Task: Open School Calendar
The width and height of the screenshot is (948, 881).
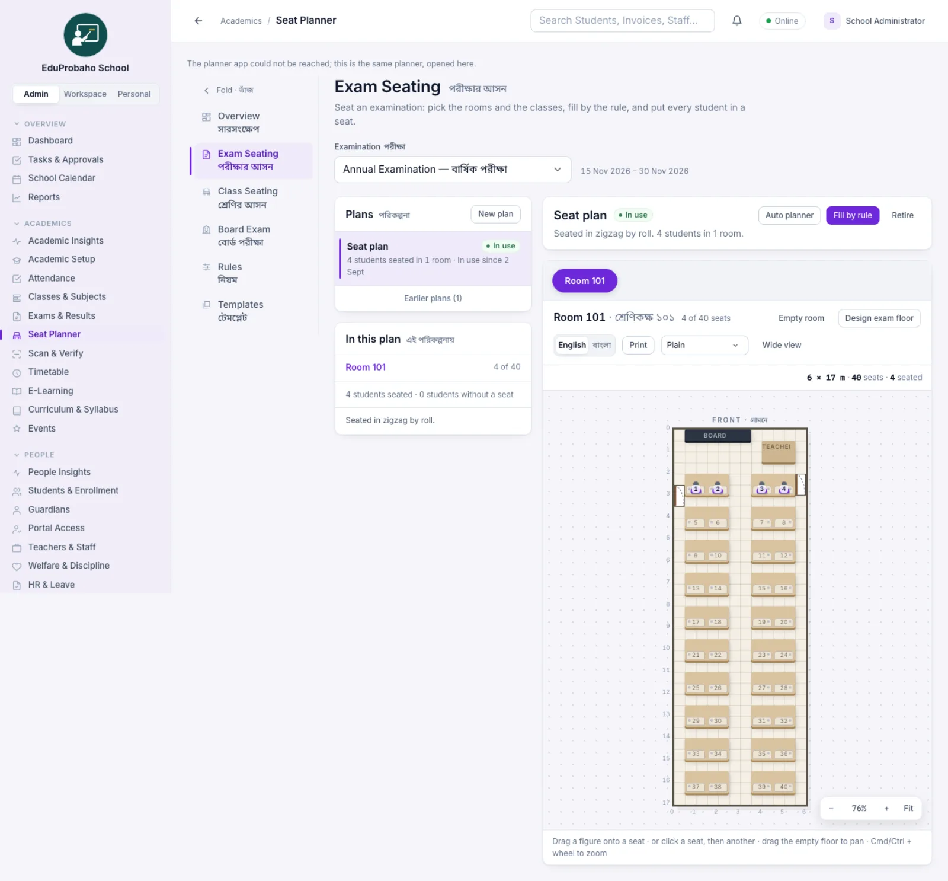Action: [62, 178]
